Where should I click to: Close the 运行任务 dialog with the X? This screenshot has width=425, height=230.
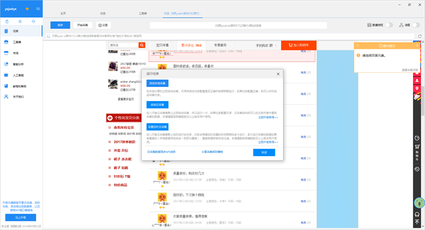point(278,74)
